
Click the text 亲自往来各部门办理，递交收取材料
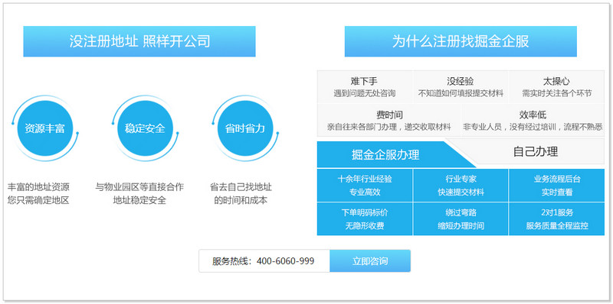click(x=389, y=127)
